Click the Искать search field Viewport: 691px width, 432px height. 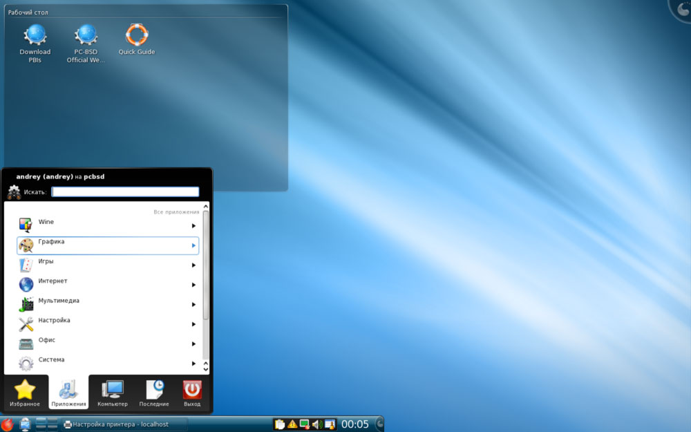(125, 192)
